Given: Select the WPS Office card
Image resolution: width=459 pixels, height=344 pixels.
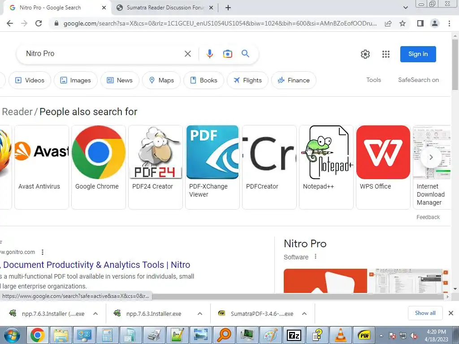Looking at the screenshot, I should pos(383,168).
